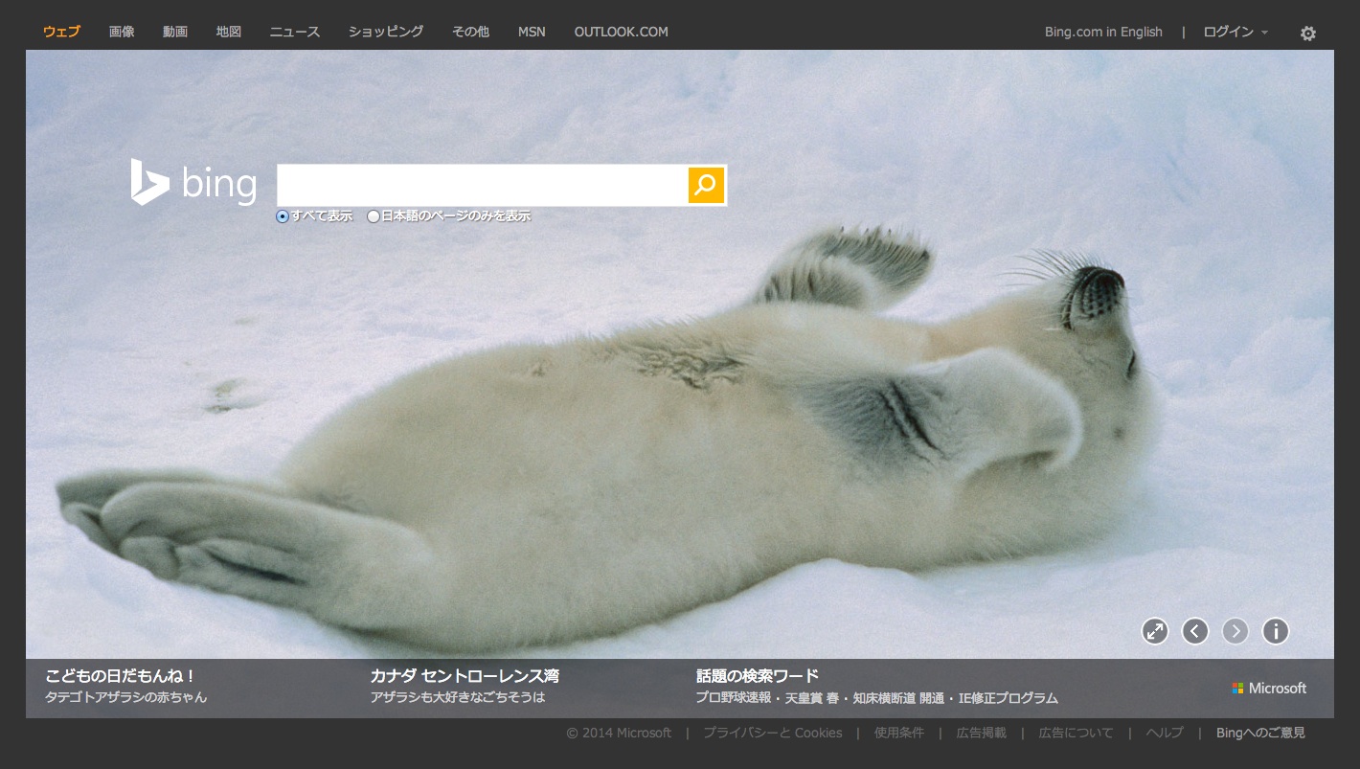This screenshot has width=1360, height=769.
Task: Open the image info icon
Action: (1276, 631)
